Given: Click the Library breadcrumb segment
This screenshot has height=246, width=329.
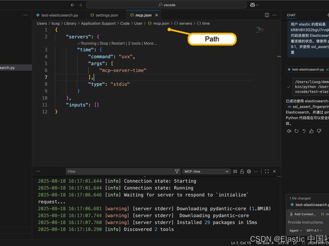Looking at the screenshot, I should click(x=70, y=23).
